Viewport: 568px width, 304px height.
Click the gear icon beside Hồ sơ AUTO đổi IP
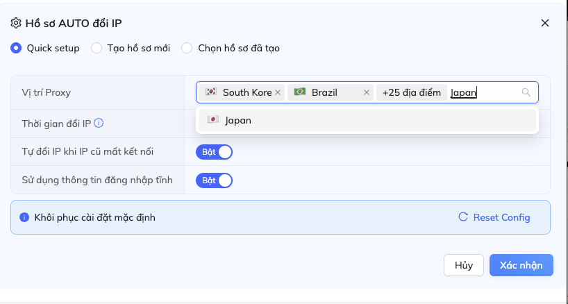pyautogui.click(x=16, y=23)
